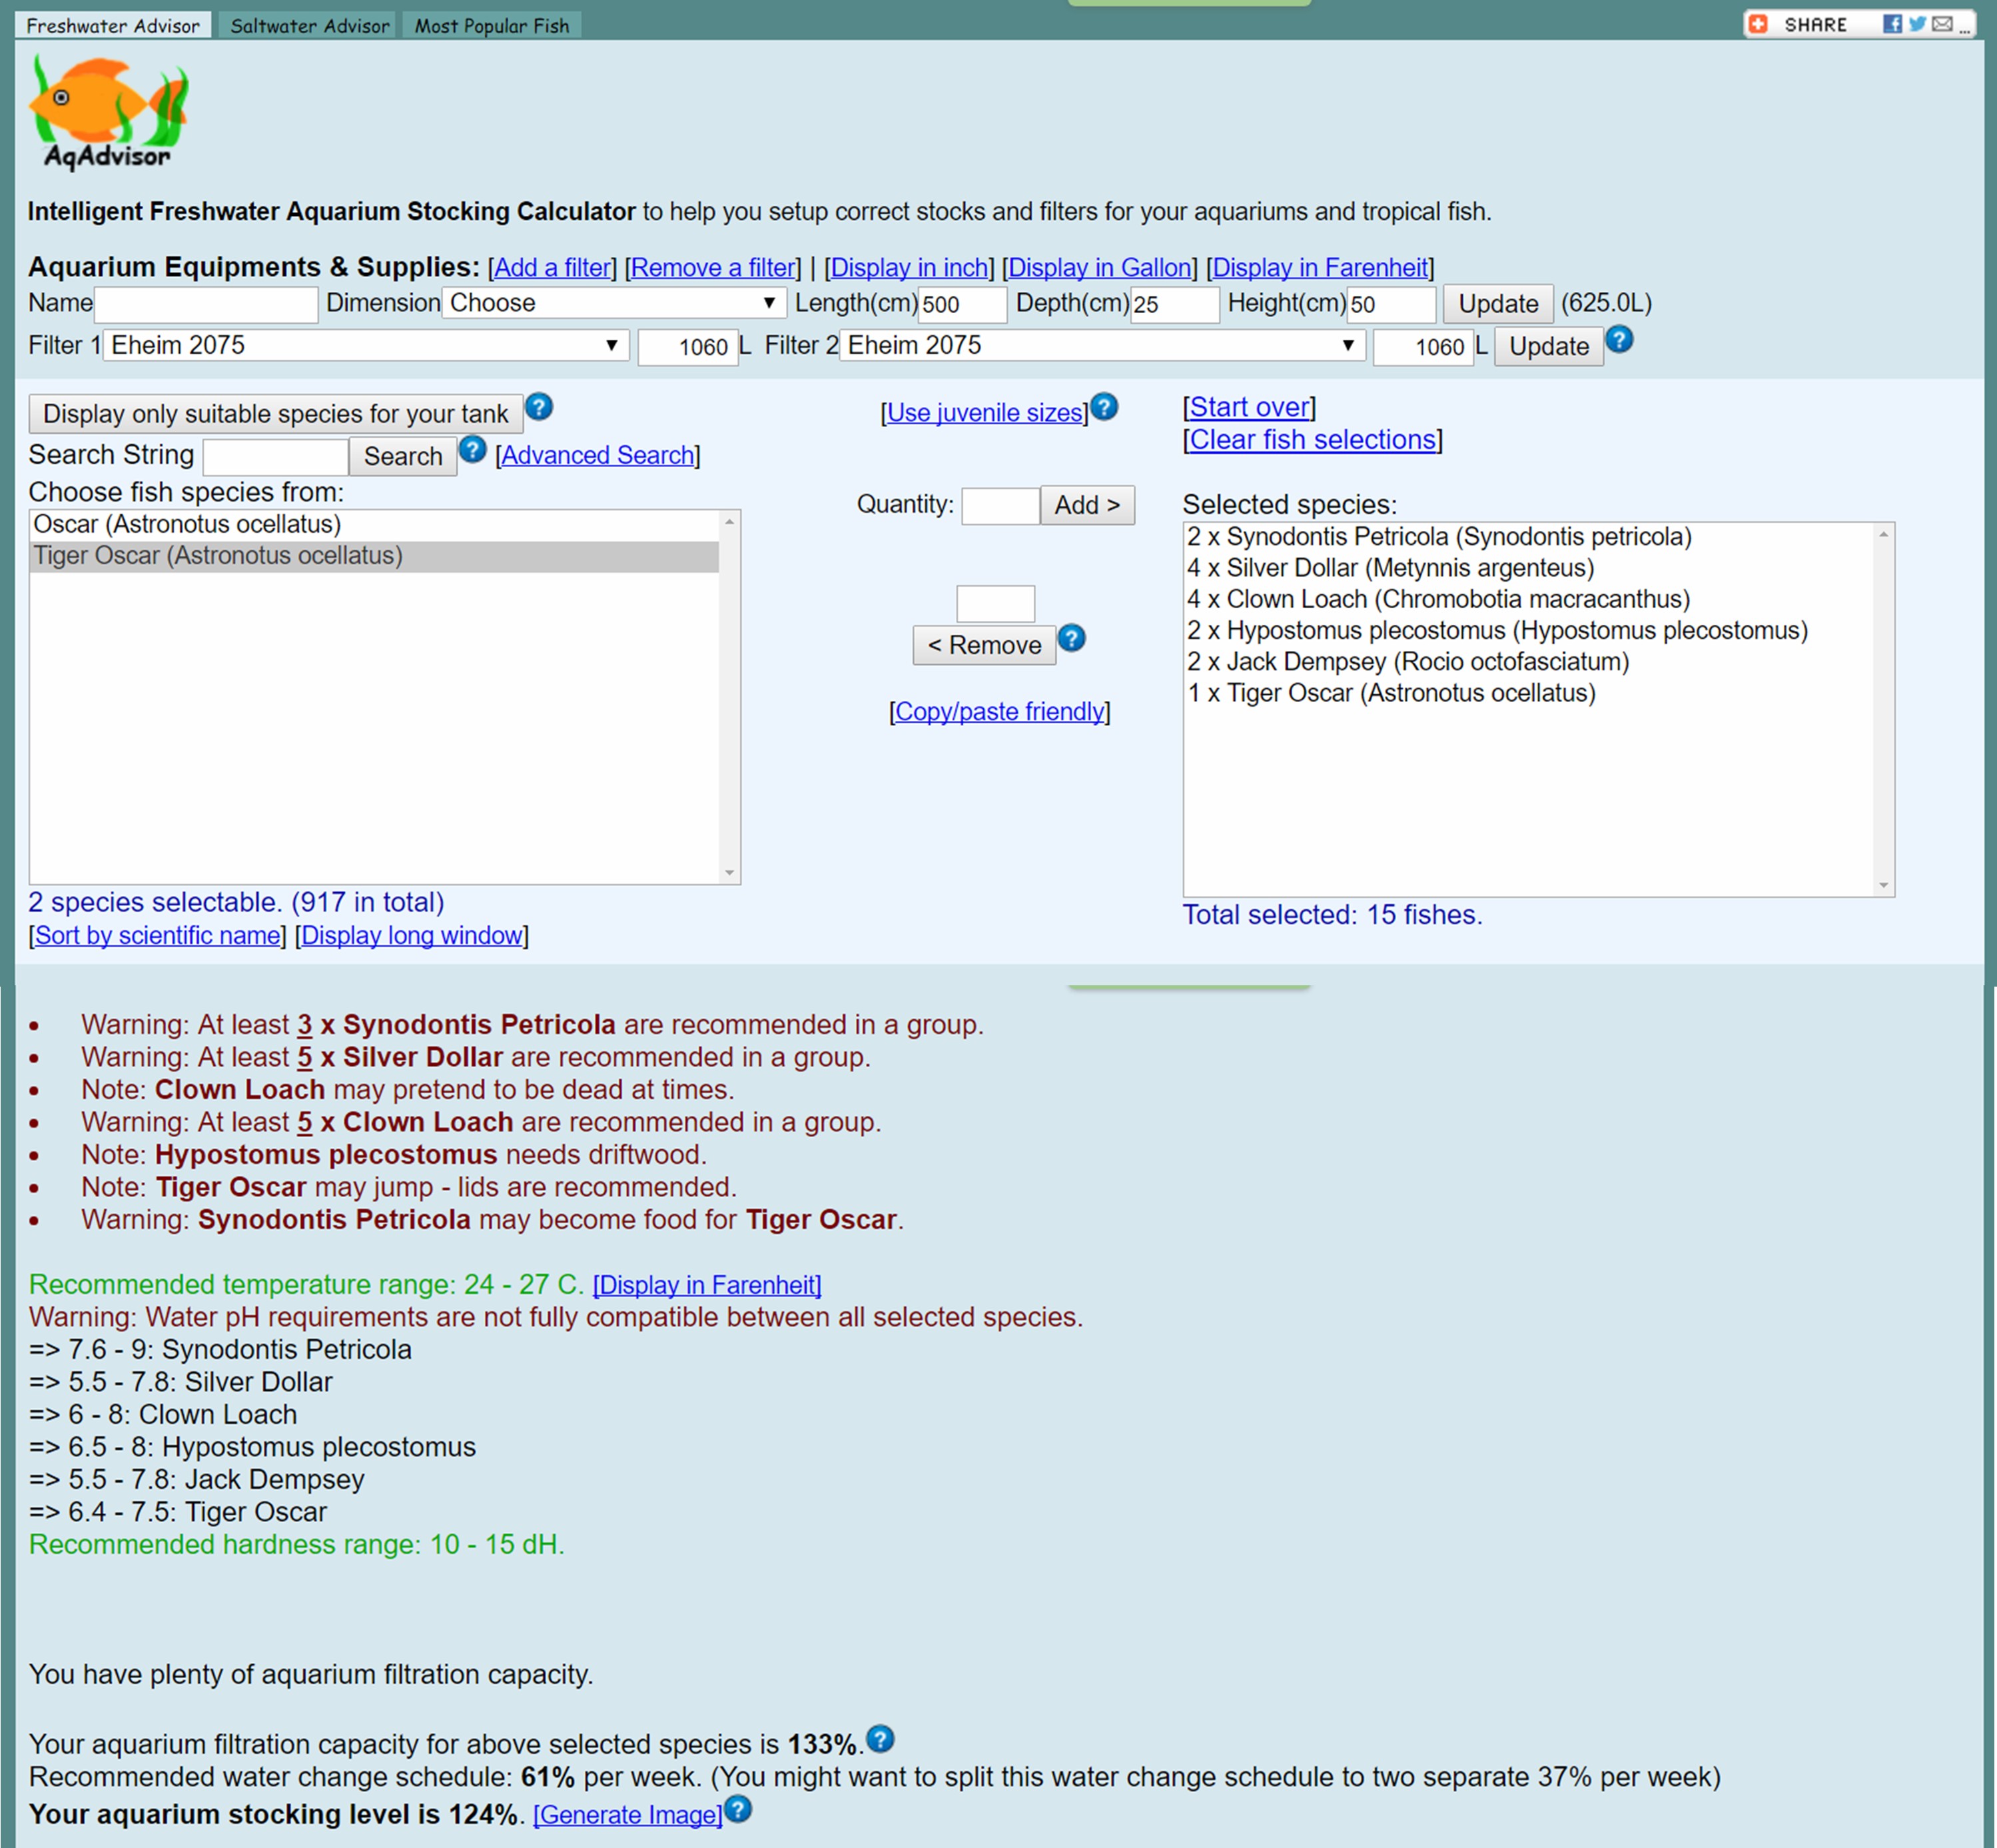
Task: Click the Display in Gallon link
Action: coord(1100,268)
